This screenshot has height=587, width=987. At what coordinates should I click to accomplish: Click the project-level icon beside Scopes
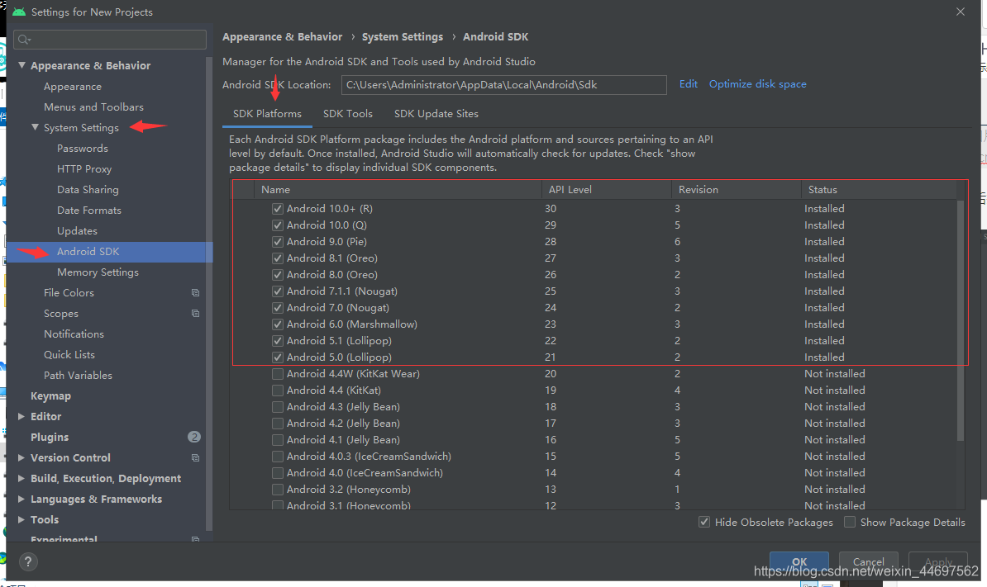pyautogui.click(x=195, y=314)
